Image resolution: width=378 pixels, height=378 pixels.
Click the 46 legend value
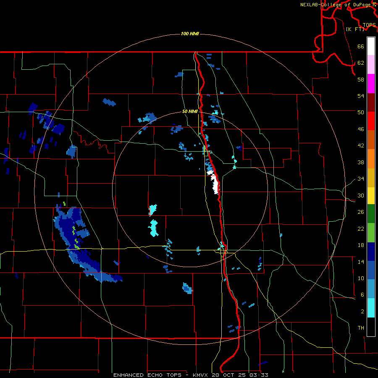point(361,129)
